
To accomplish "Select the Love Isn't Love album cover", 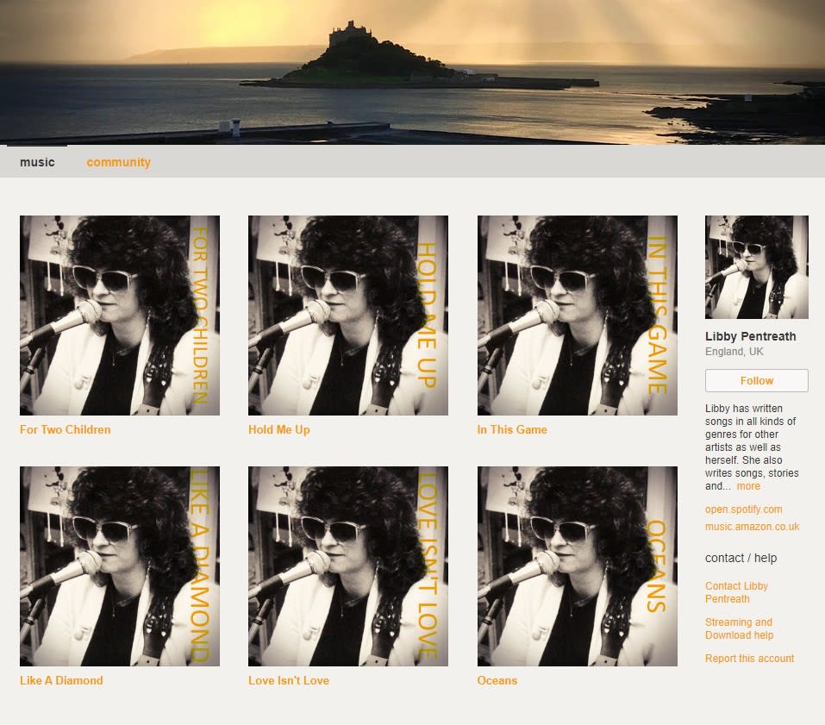I will coord(348,566).
